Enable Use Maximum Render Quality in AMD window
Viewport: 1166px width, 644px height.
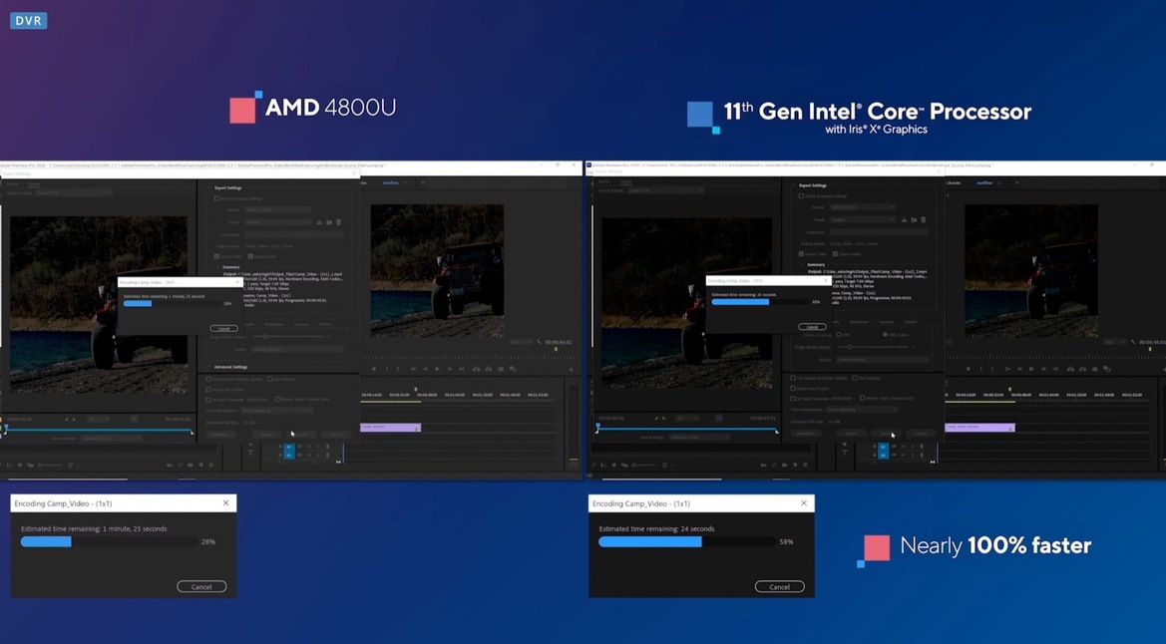tap(208, 379)
